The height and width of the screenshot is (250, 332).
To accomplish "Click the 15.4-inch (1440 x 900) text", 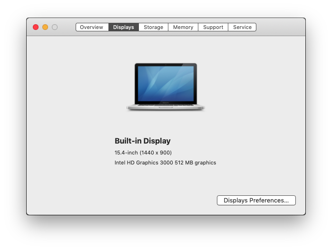I will pyautogui.click(x=143, y=153).
